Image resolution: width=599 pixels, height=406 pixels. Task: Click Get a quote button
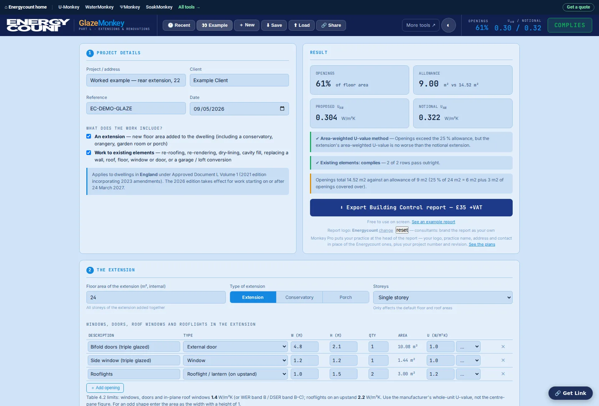click(x=578, y=7)
